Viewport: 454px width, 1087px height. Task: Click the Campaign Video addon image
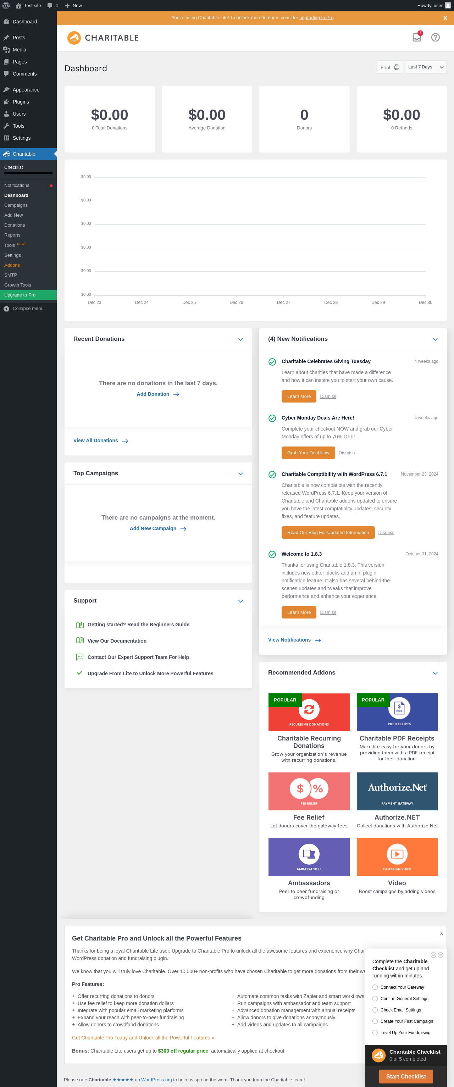point(397,856)
